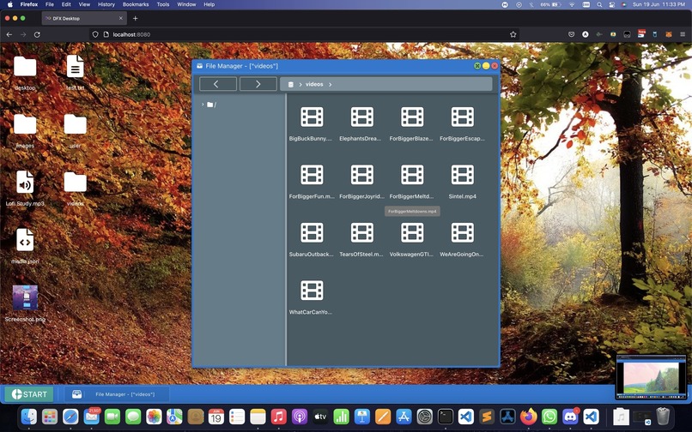Open Finder from the Dock
The image size is (692, 432).
pyautogui.click(x=29, y=417)
